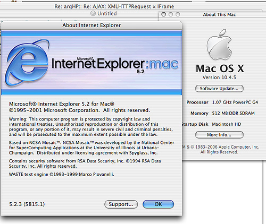266x224 pixels.
Task: Click the 'Based on NCSA Mosaic' paragraph
Action: tap(92, 148)
